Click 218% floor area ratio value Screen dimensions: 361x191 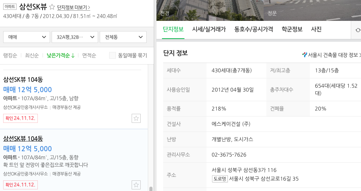(219, 109)
